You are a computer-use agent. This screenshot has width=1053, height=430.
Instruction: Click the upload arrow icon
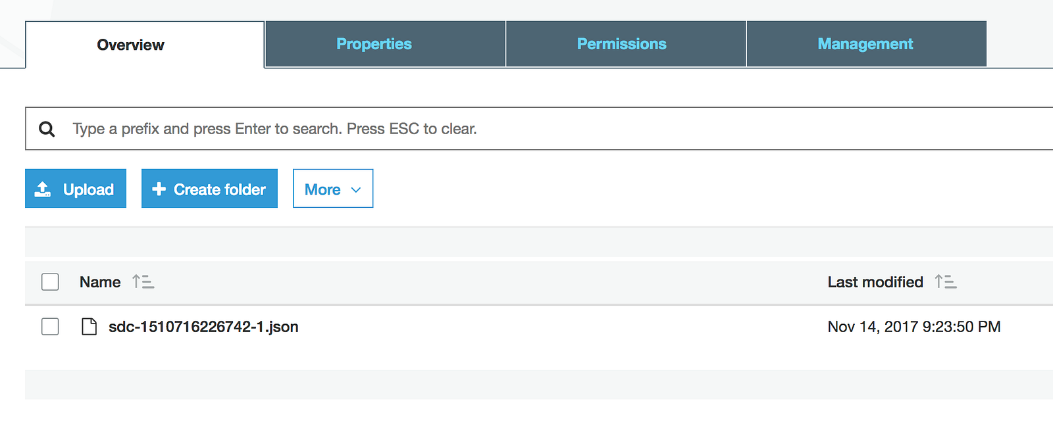[x=43, y=189]
